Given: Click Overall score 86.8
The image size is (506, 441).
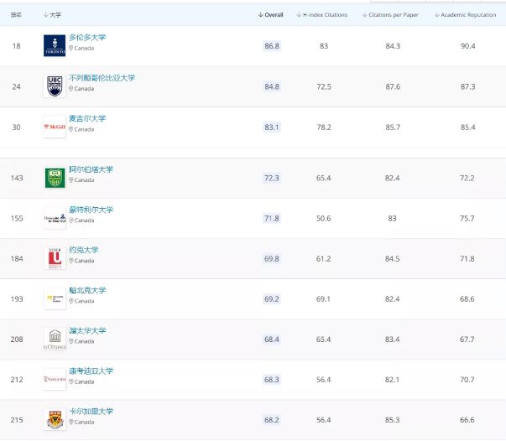Looking at the screenshot, I should (272, 46).
